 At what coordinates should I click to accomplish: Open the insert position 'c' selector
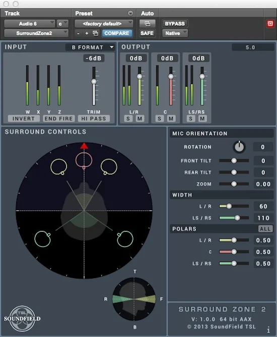click(x=62, y=24)
